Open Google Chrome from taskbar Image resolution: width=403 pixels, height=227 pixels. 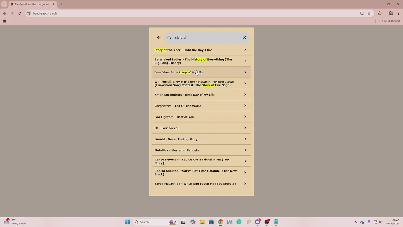point(220,222)
